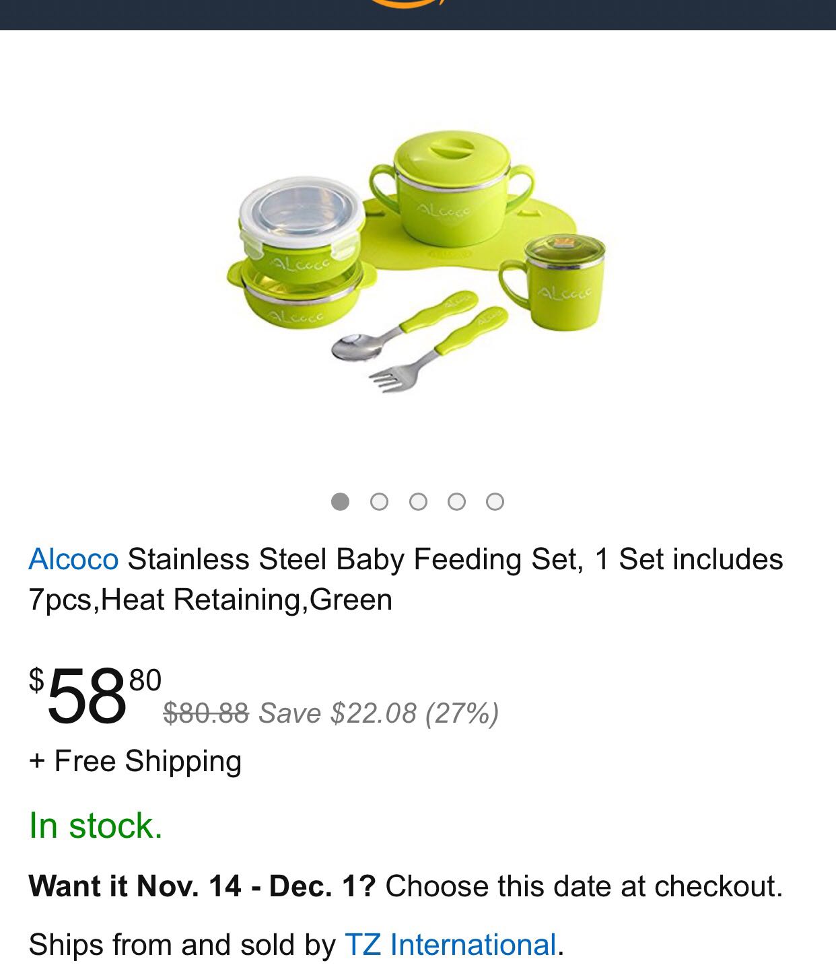The height and width of the screenshot is (969, 836).
Task: Switch to the second image dot
Action: [x=379, y=502]
